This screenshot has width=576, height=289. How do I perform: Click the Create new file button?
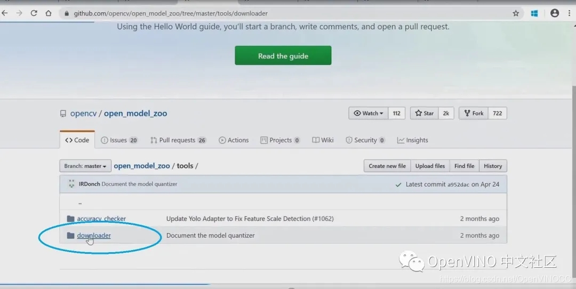click(x=387, y=166)
